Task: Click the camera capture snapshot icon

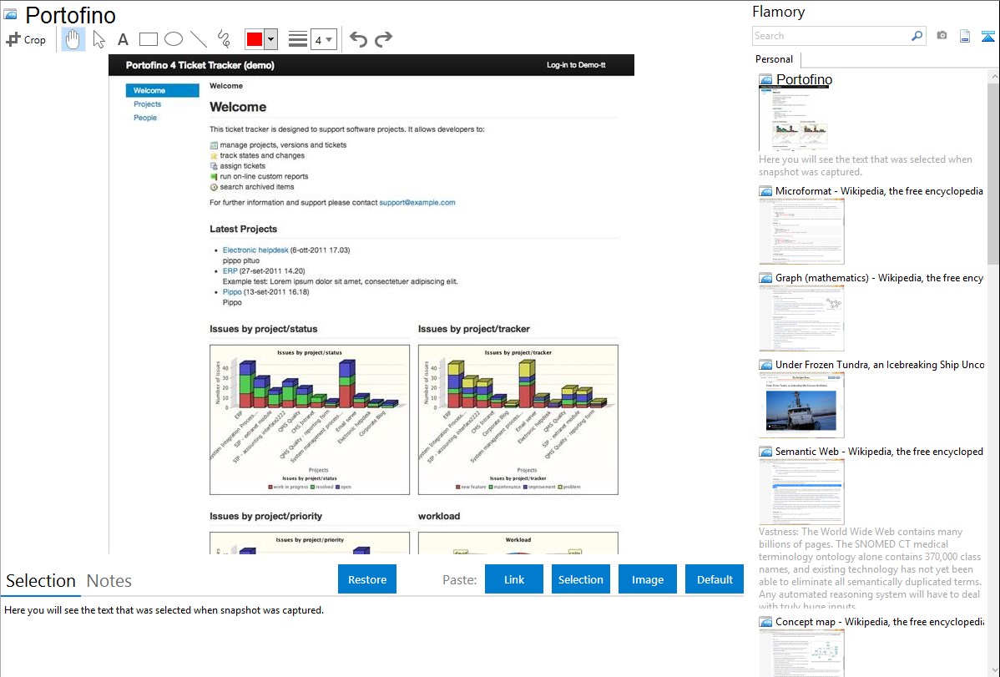Action: point(942,36)
